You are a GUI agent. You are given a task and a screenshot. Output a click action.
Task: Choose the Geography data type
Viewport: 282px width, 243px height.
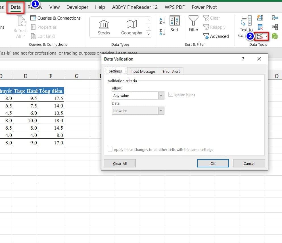pos(131,27)
